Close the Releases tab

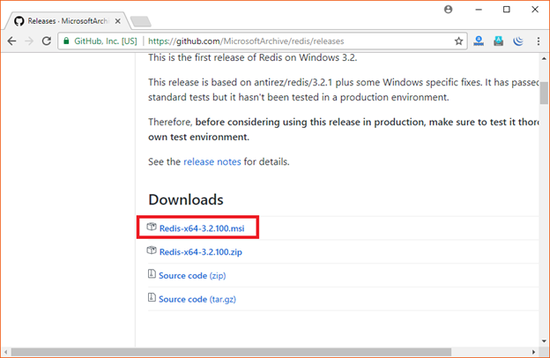click(x=118, y=20)
